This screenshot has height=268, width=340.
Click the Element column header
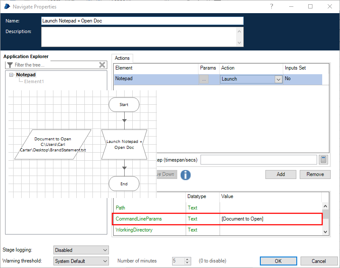pos(156,68)
